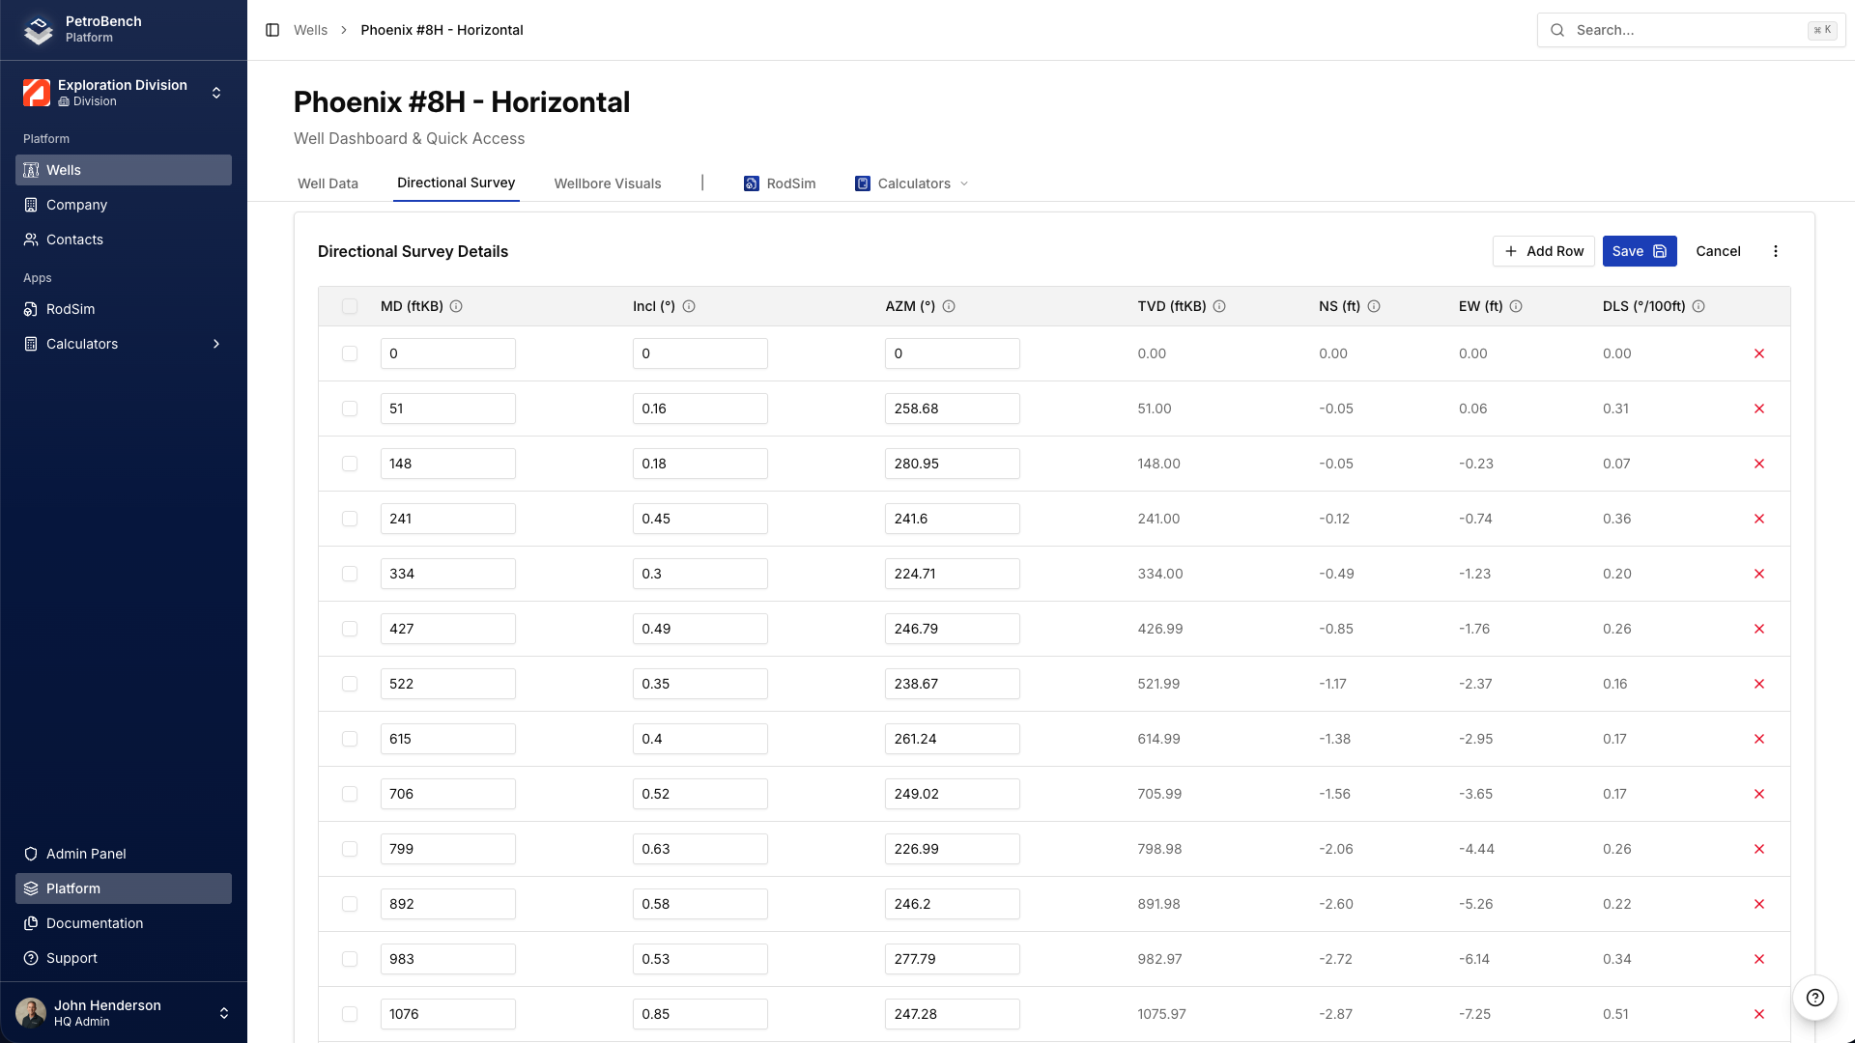
Task: Check the checkbox for the row with MD 427
Action: [350, 629]
